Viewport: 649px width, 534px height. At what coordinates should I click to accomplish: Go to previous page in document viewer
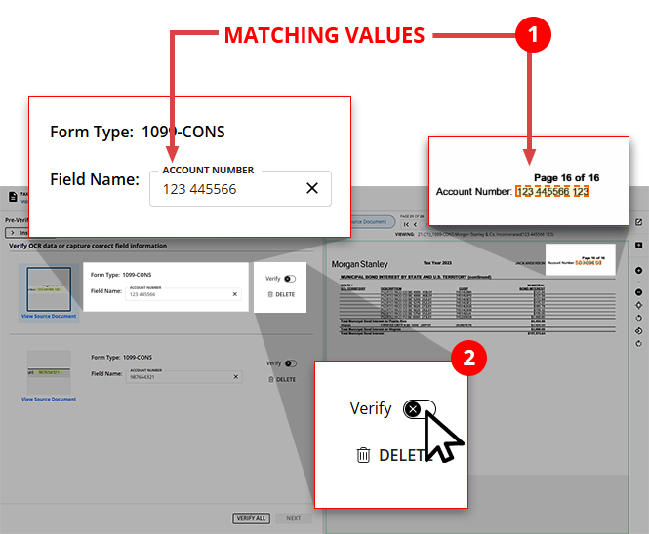(416, 224)
